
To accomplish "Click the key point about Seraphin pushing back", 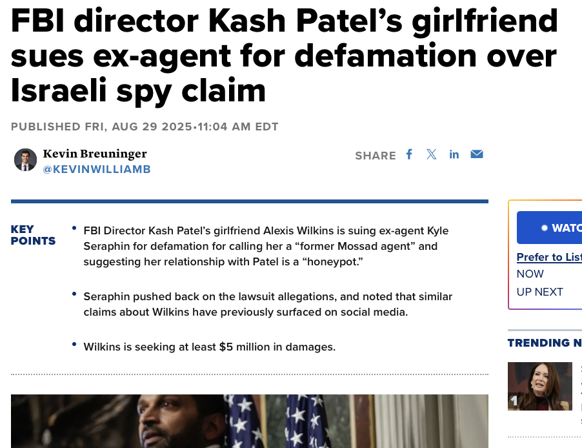I will coord(268,304).
